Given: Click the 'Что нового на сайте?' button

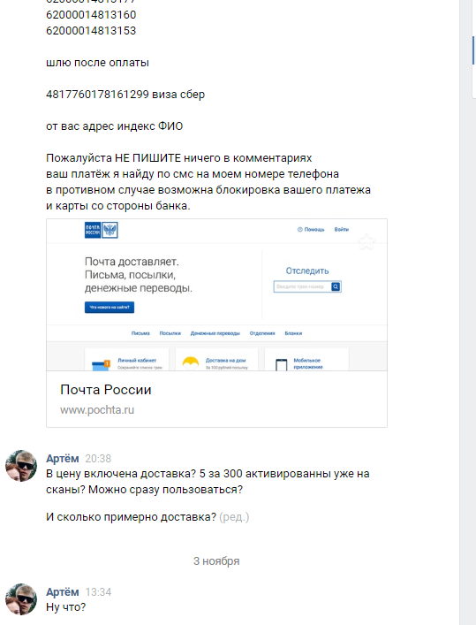Looking at the screenshot, I should pyautogui.click(x=110, y=308).
